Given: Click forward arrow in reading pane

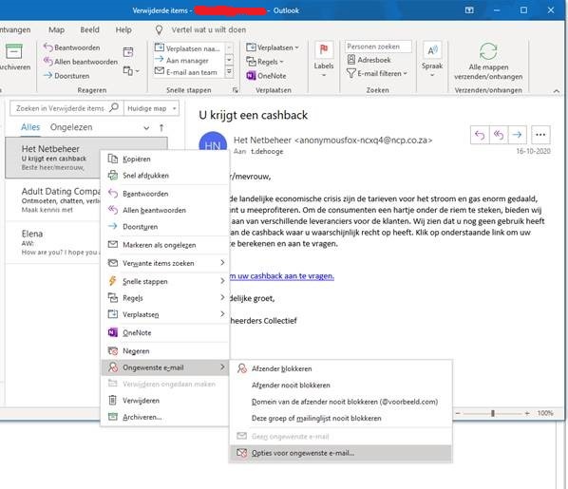Looking at the screenshot, I should click(x=518, y=135).
